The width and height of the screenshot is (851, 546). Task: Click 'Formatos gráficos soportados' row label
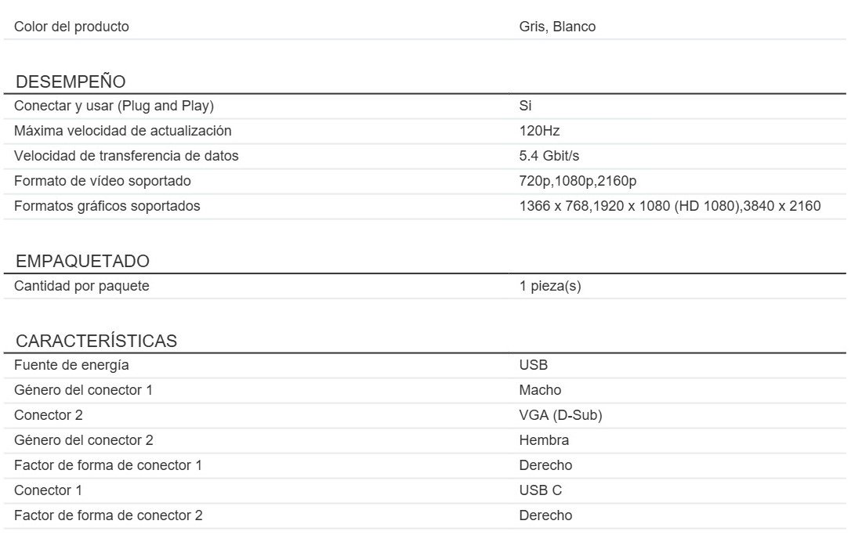pos(107,206)
